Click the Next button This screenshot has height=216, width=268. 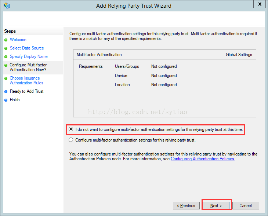[216, 206]
